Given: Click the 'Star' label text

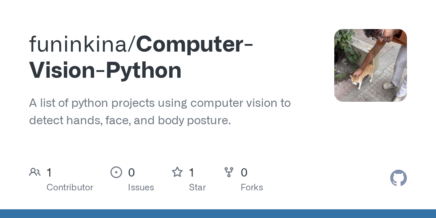Looking at the screenshot, I should (x=197, y=187).
